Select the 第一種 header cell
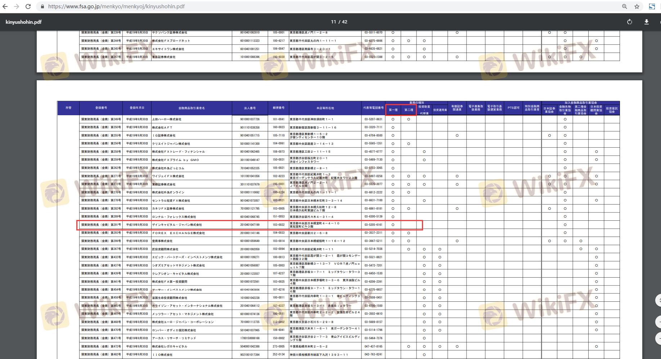 393,110
